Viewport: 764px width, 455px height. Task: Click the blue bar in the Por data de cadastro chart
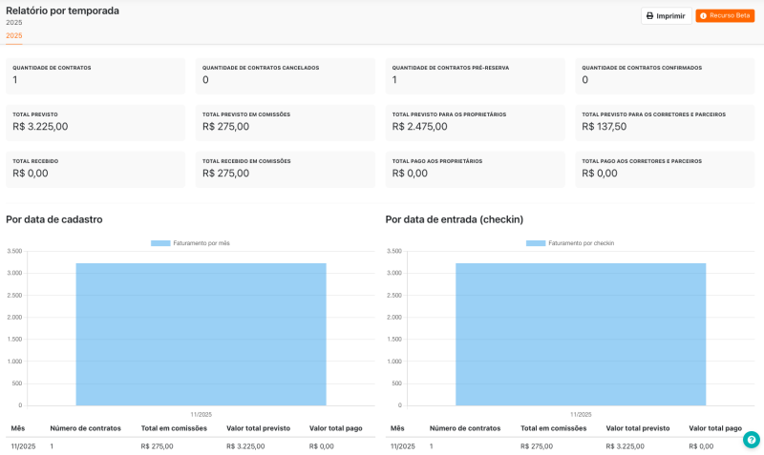click(201, 334)
